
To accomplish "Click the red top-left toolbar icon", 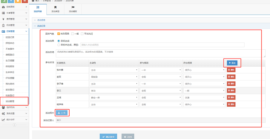I will (x=25, y=1).
